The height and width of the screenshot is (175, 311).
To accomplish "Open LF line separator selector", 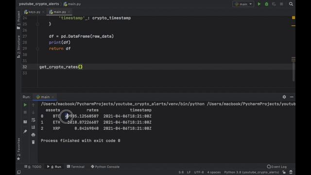I will pyautogui.click(x=189, y=172).
